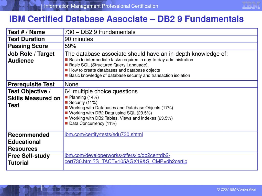
Task: Select the 'Prerequisite Test' label
Action: [31, 84]
